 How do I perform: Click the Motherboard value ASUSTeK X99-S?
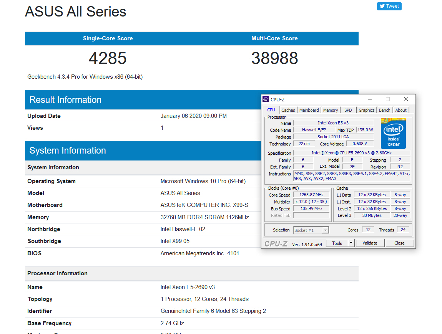click(204, 205)
